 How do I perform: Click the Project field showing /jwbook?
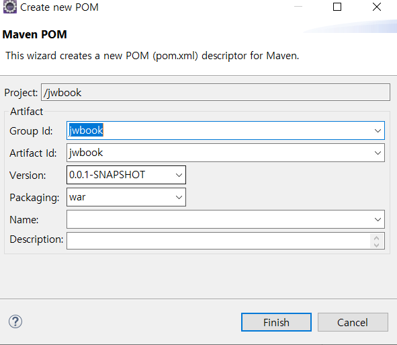[x=216, y=92]
